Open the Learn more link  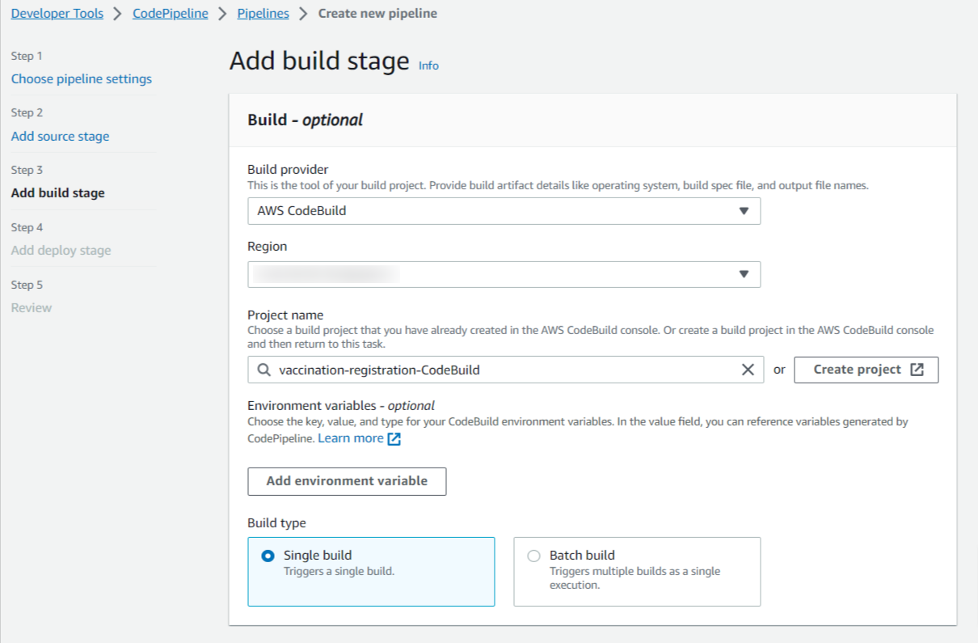[351, 438]
